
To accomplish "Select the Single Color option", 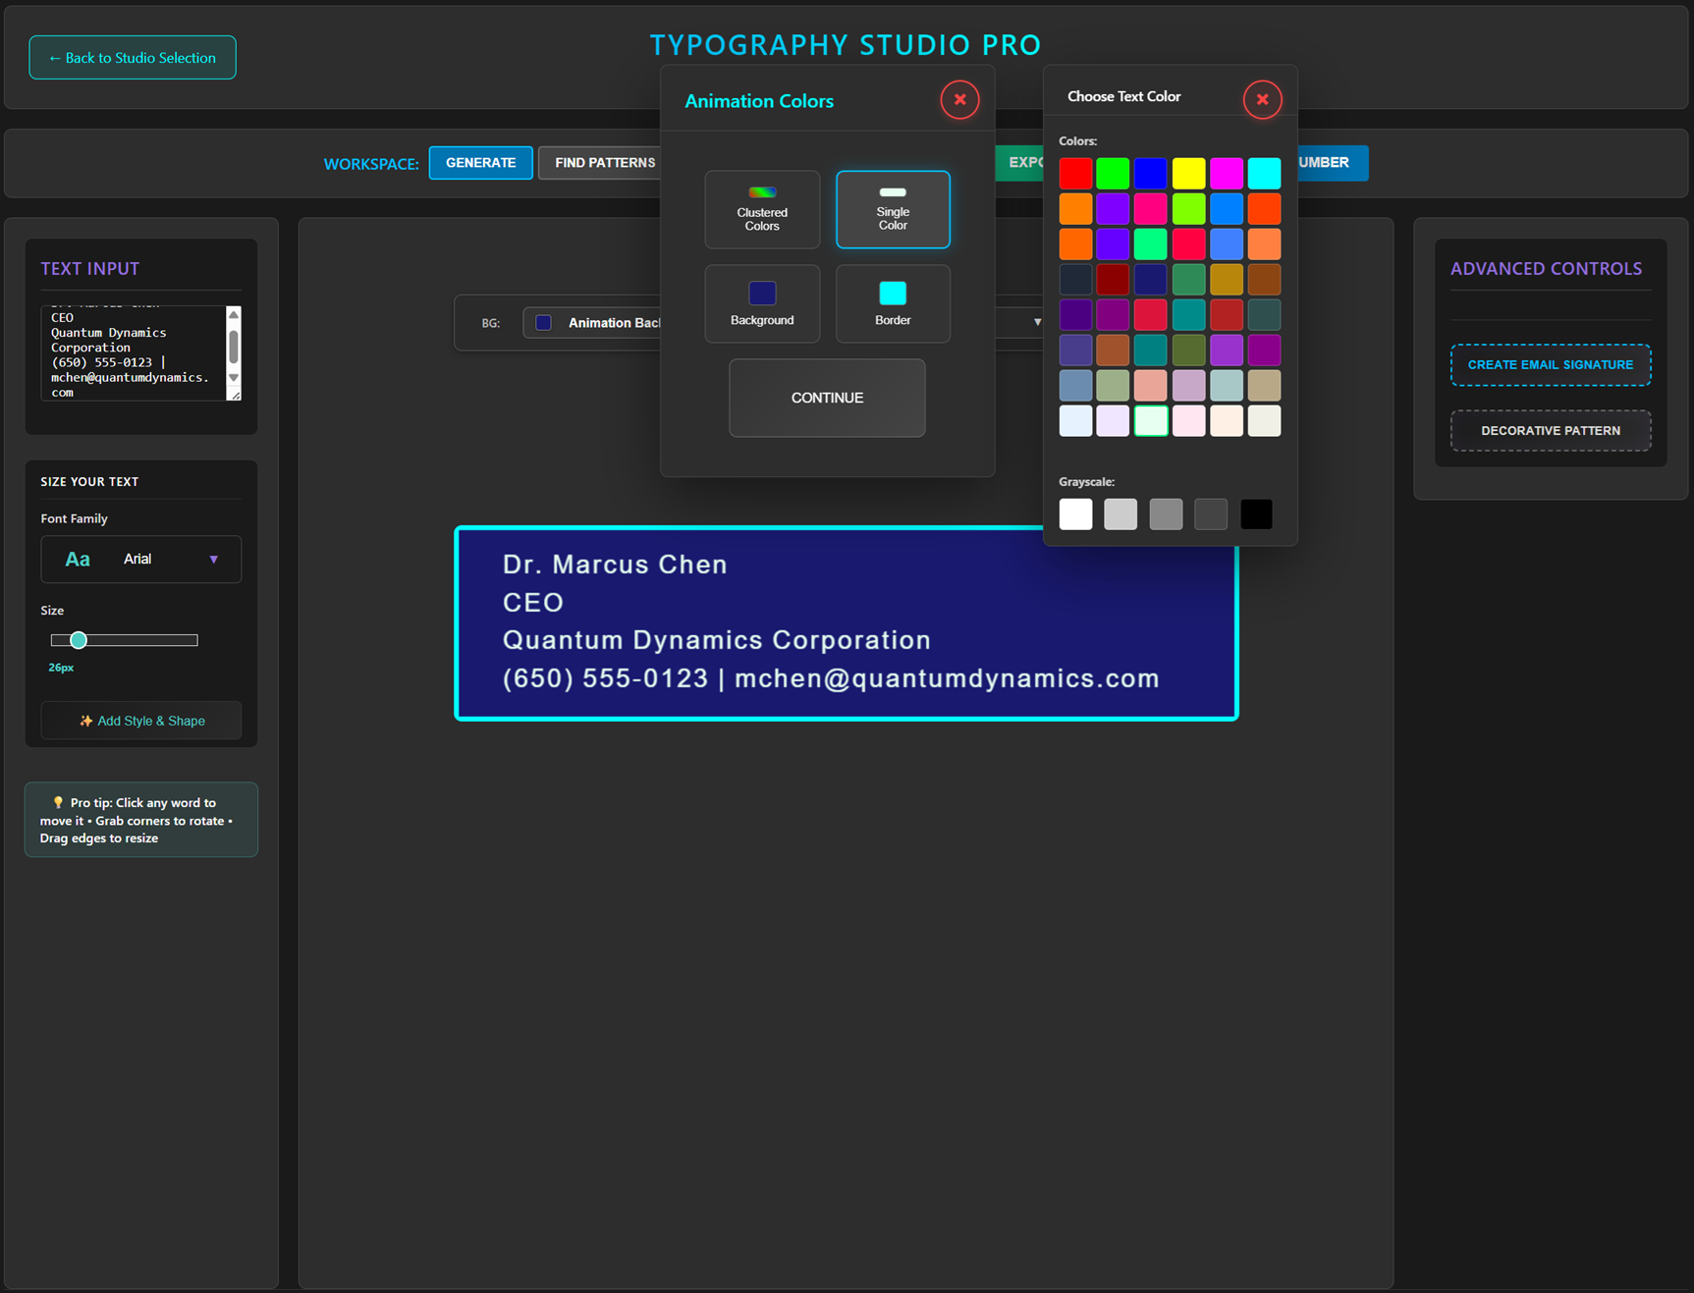I will (893, 209).
